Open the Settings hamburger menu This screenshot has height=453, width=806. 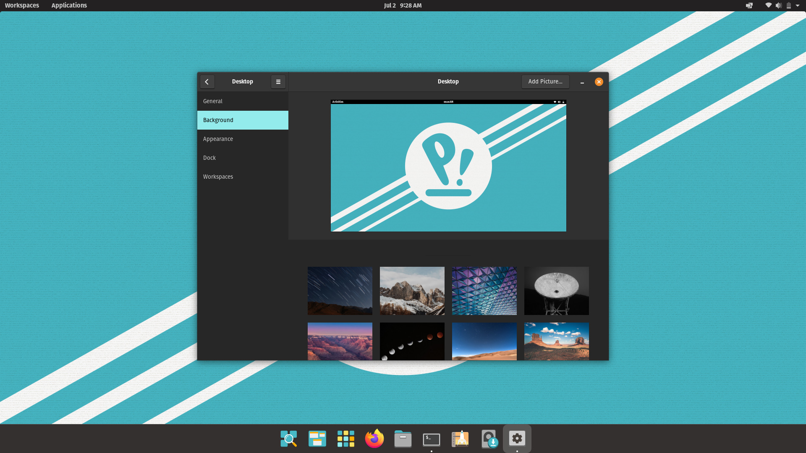click(x=278, y=81)
